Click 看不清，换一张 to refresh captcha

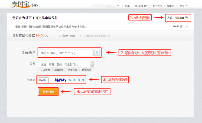pos(77,80)
